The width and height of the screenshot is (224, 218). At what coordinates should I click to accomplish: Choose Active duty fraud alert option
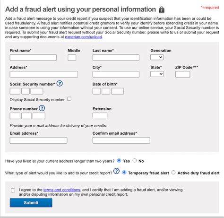[173, 173]
